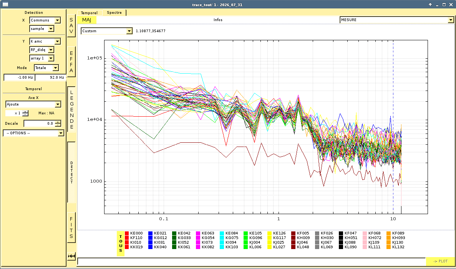Open the DETECT vertical sidebar panel

(x=71, y=172)
